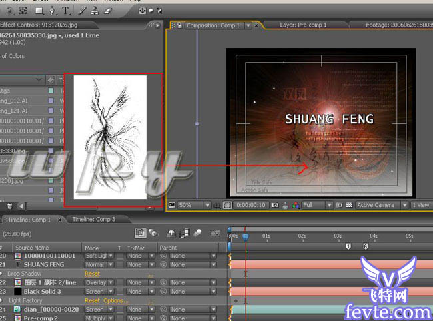Switch to Timeline: Comp 3 tab

[x=94, y=219]
